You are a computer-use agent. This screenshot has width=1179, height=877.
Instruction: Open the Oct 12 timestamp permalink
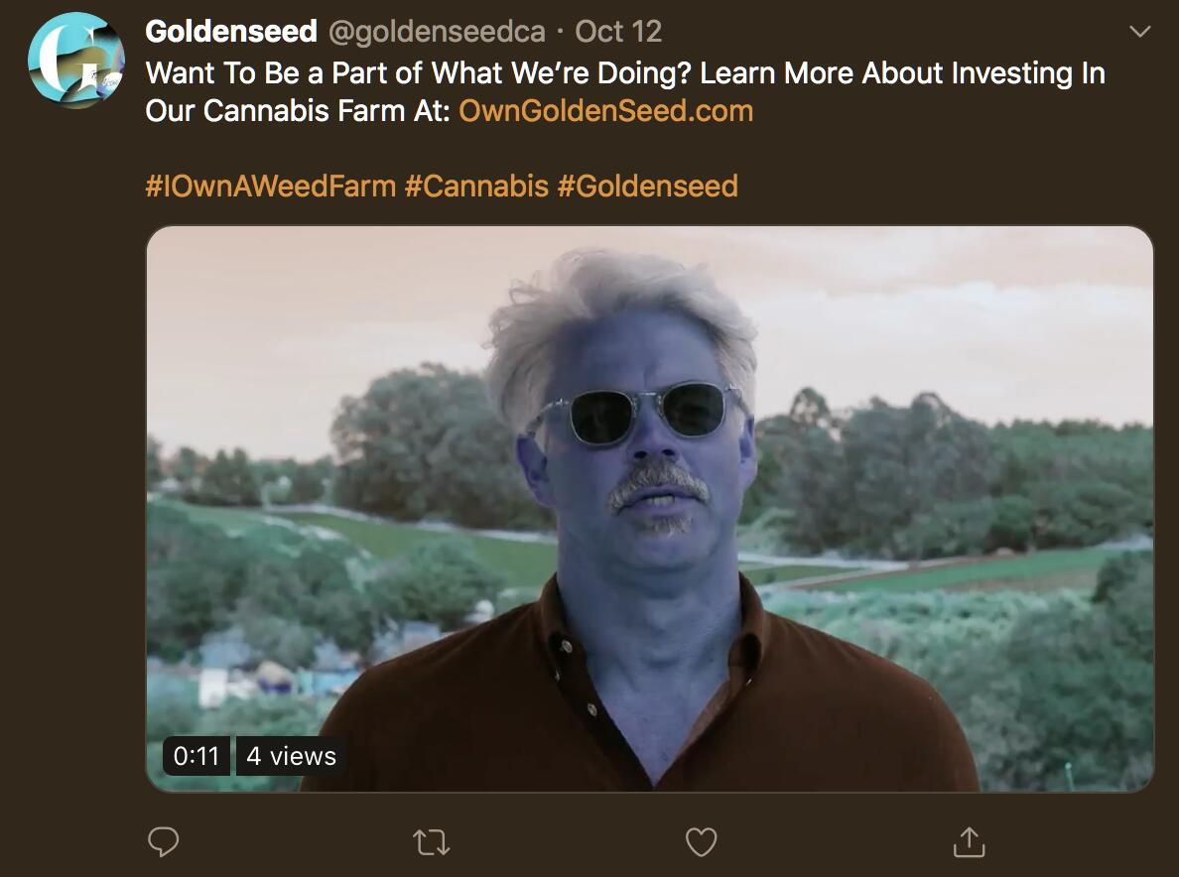[619, 32]
